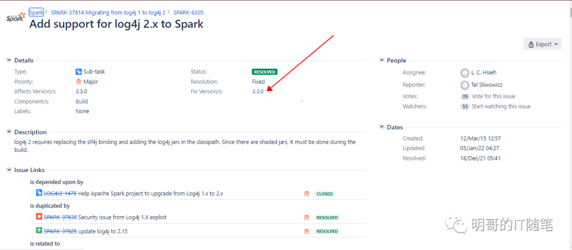Click the bug icon beside SPARK-37630
The width and height of the screenshot is (572, 250).
click(x=39, y=217)
